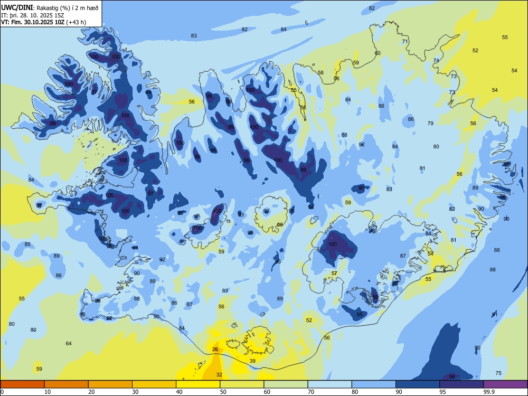Click the dark orange 0–10 legend swatch
528x396 pixels.
[22, 384]
